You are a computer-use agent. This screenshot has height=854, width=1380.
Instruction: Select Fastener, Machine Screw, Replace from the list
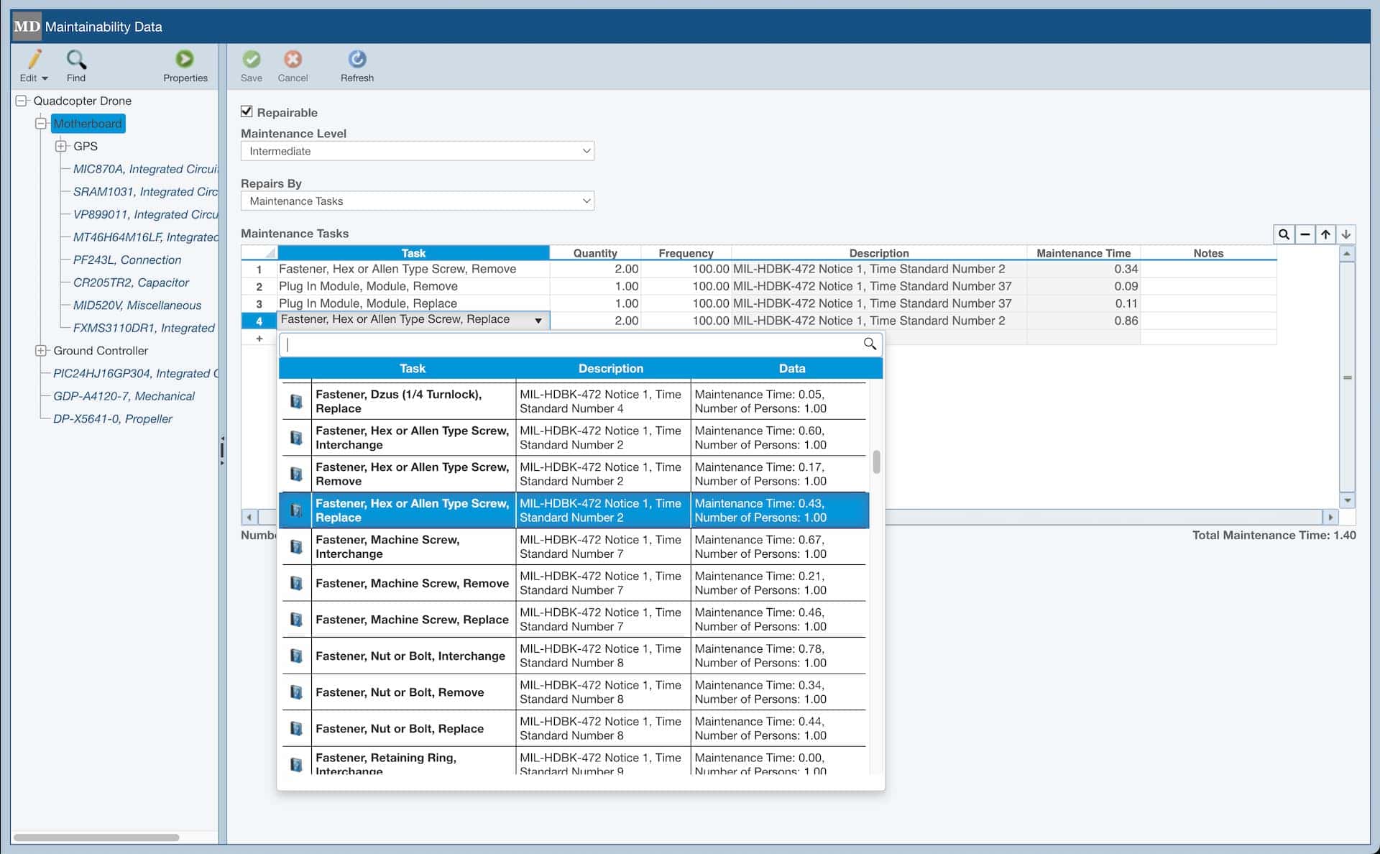412,619
